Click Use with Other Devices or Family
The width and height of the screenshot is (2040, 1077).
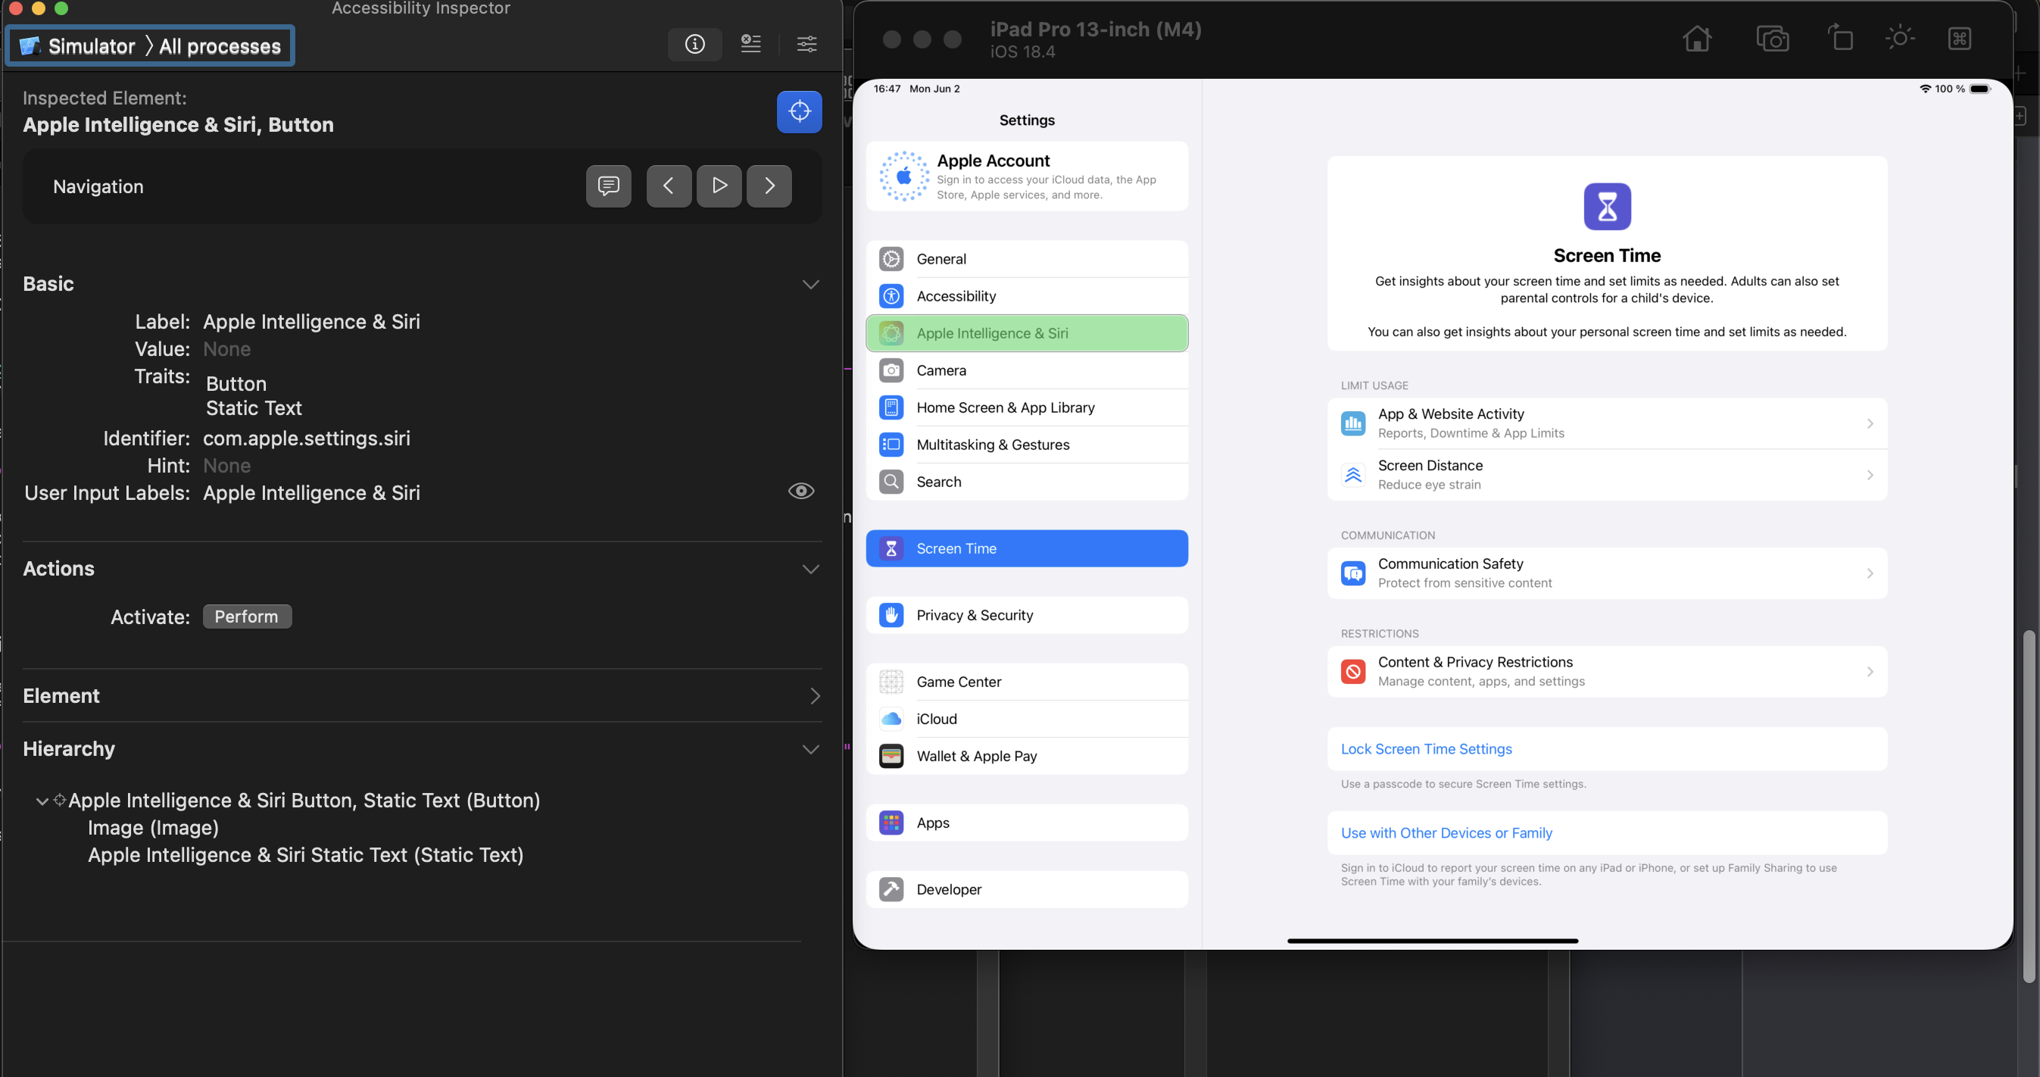point(1446,833)
